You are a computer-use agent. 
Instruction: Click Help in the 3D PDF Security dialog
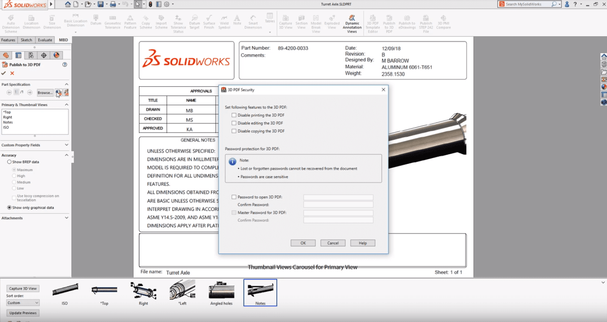tap(363, 243)
